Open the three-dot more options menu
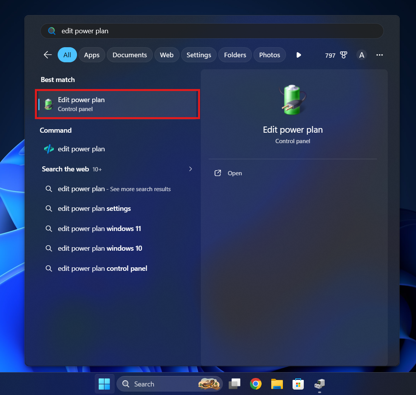The image size is (416, 395). (x=379, y=55)
